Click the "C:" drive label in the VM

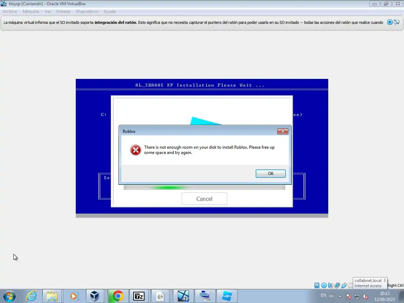[103, 114]
